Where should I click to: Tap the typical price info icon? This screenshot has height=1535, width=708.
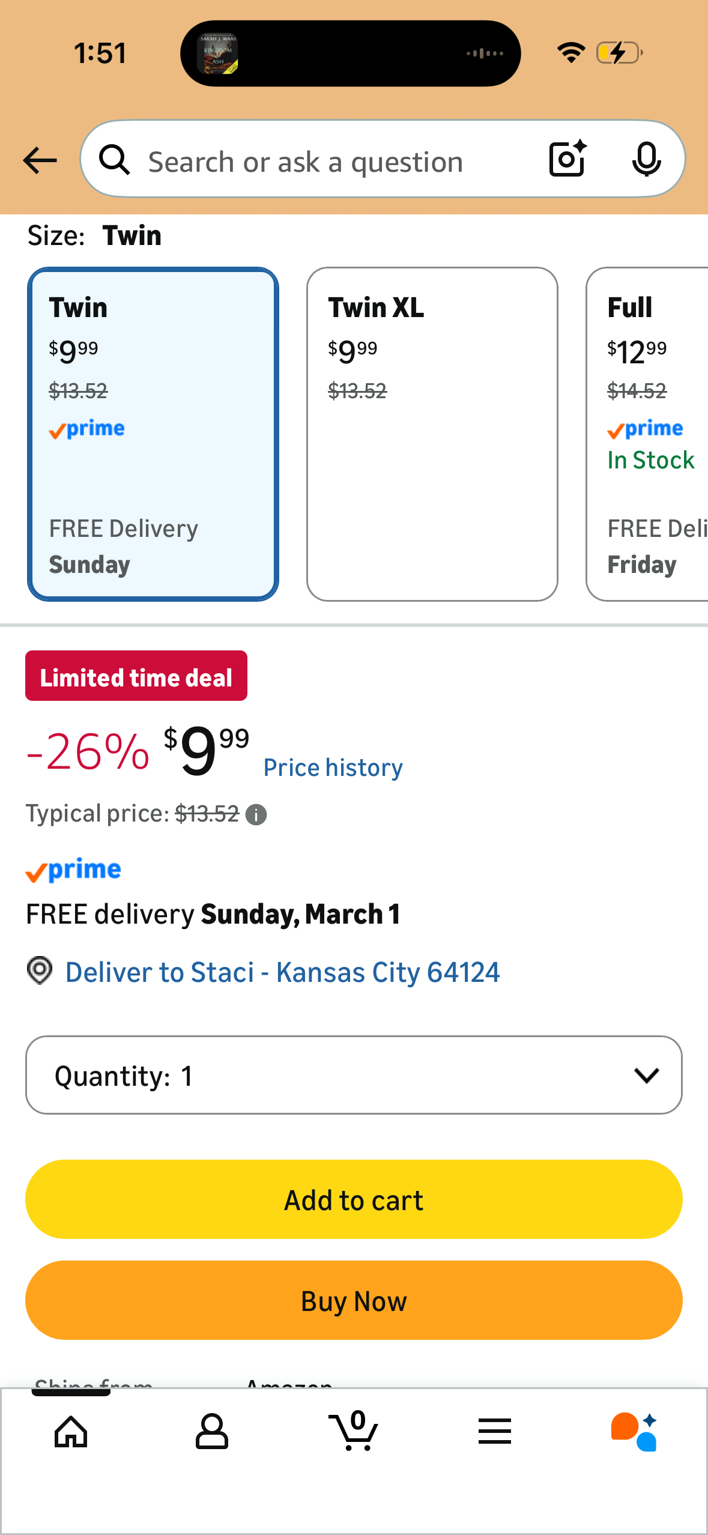[x=256, y=815]
